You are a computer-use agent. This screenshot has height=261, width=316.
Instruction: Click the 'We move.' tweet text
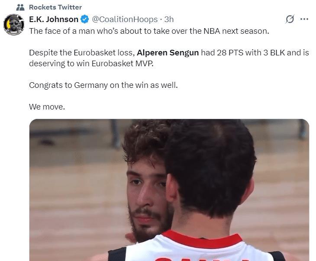coord(47,107)
